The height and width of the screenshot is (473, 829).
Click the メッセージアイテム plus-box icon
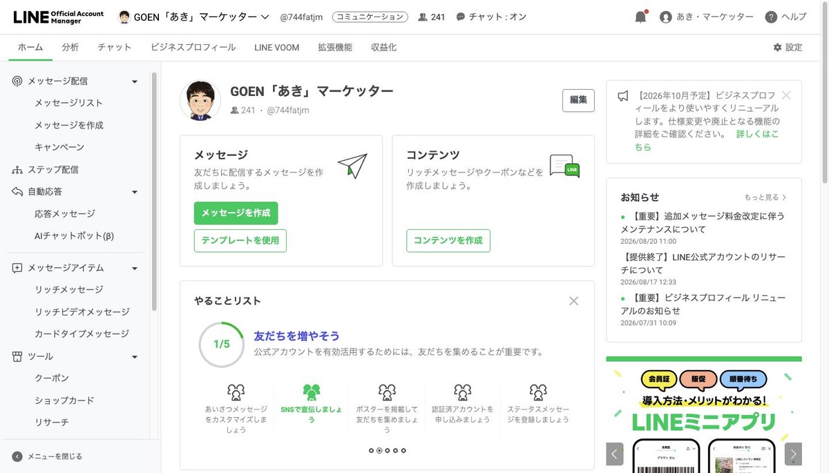(17, 268)
